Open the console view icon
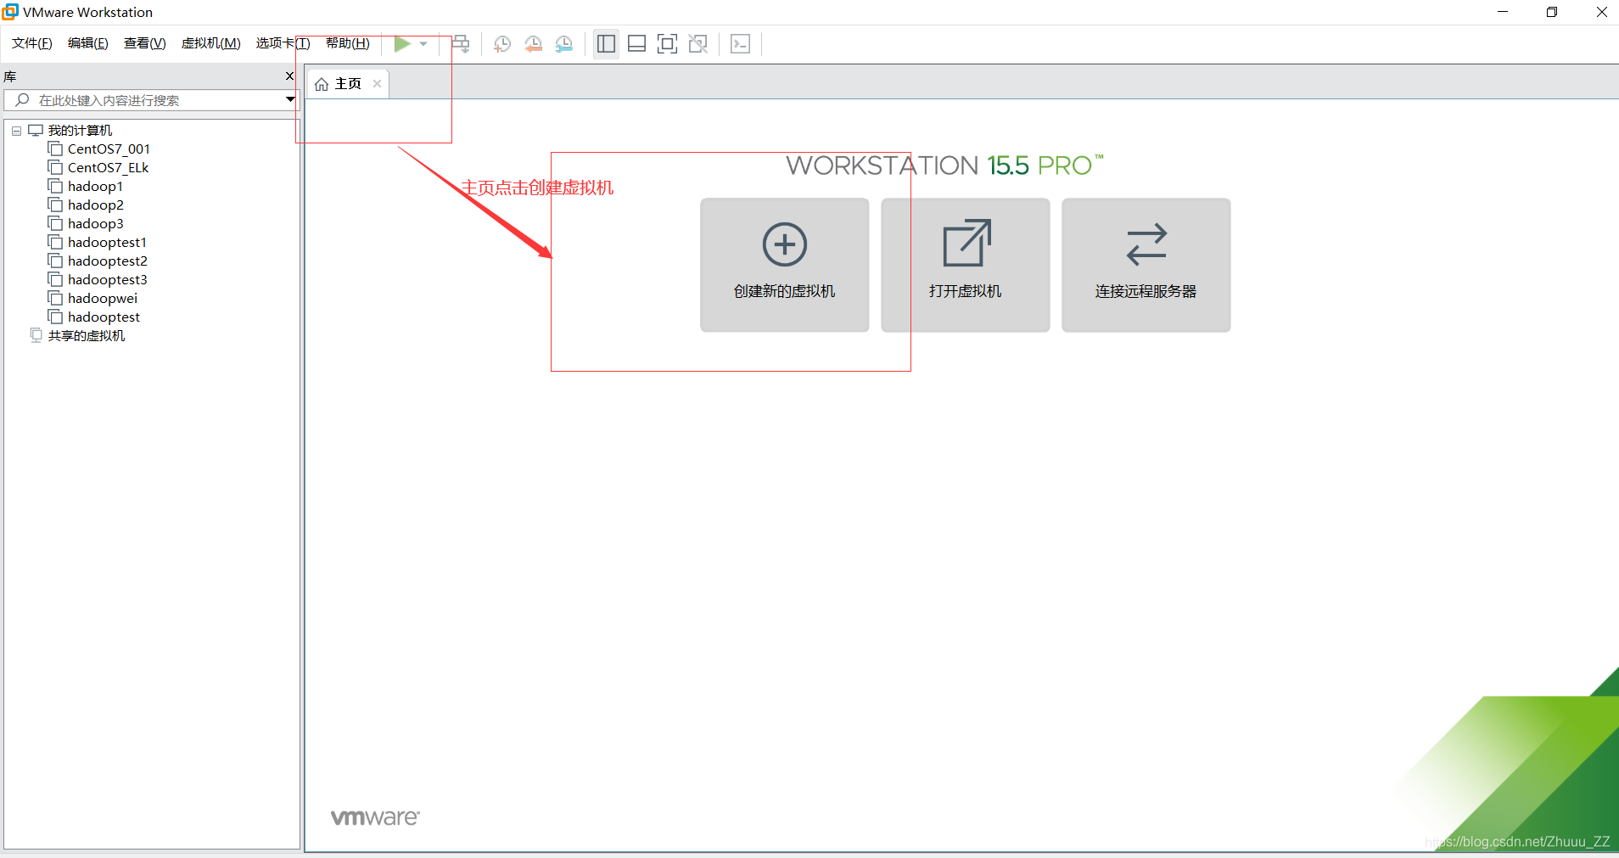The width and height of the screenshot is (1619, 858). tap(740, 44)
